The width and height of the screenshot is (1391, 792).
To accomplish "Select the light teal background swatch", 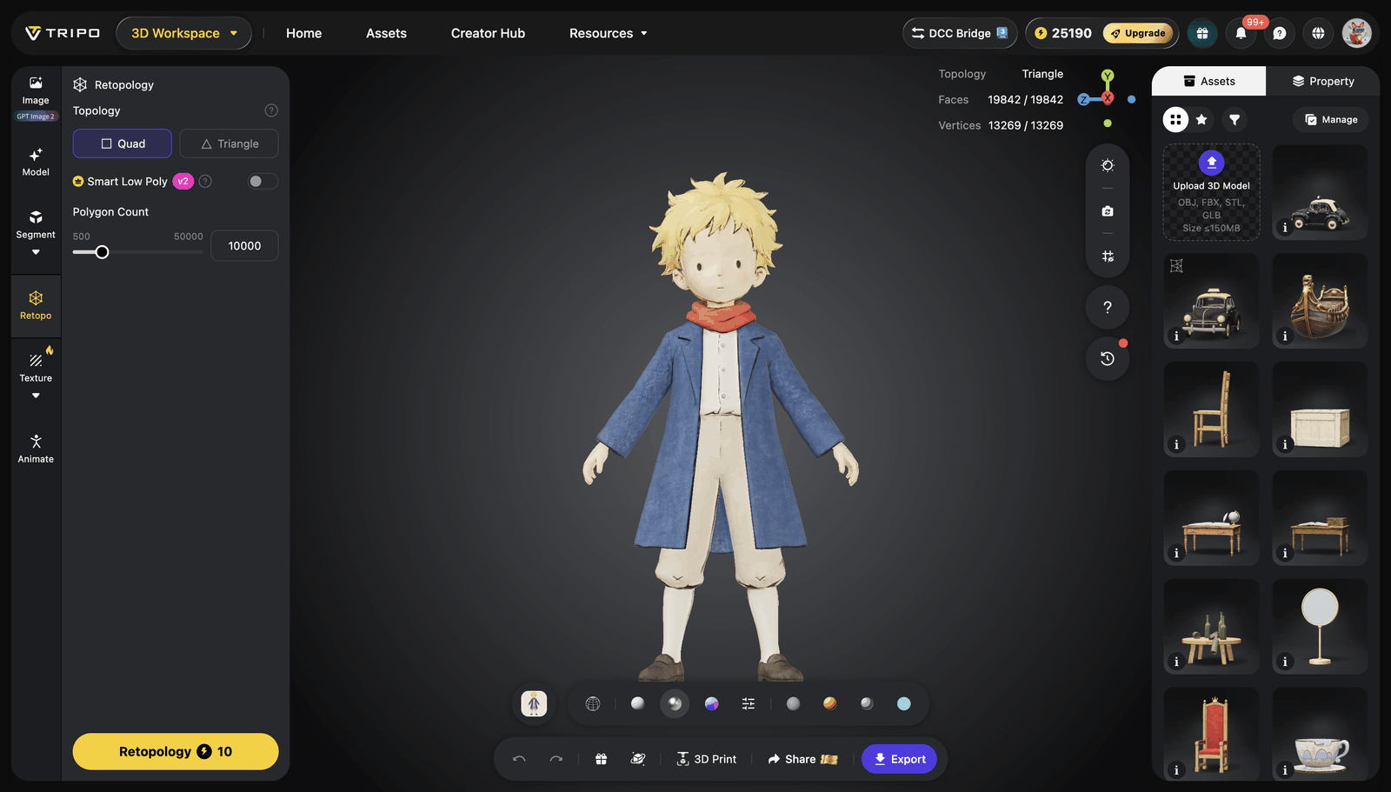I will pyautogui.click(x=904, y=703).
